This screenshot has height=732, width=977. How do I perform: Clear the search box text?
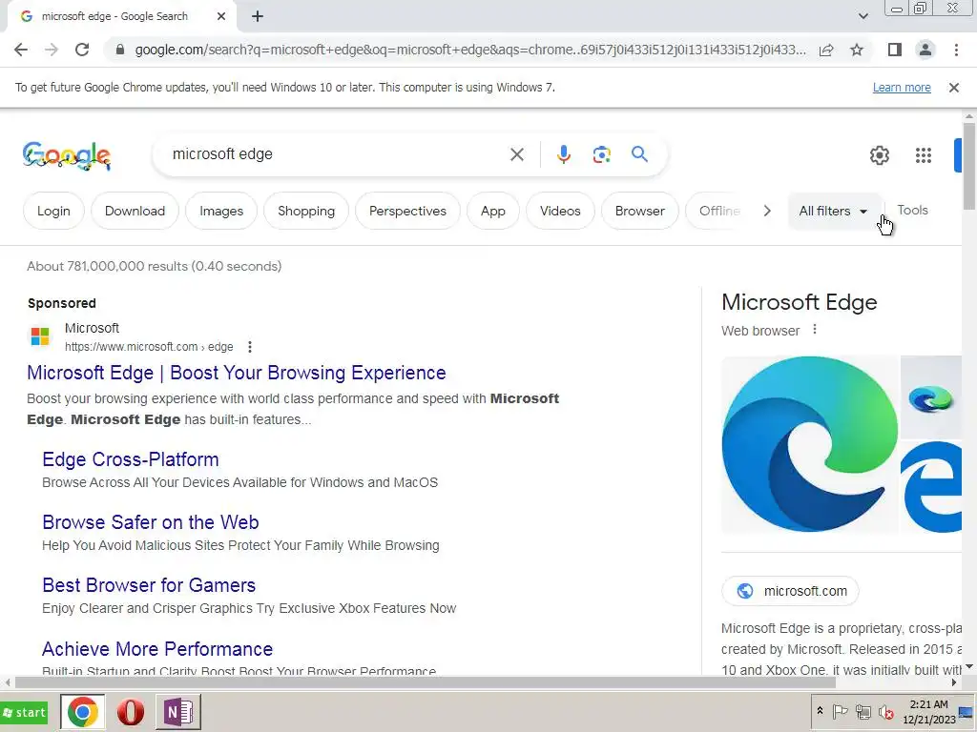point(516,154)
